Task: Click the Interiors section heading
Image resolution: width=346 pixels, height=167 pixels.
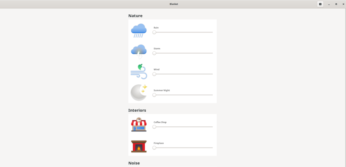Action: (x=137, y=110)
